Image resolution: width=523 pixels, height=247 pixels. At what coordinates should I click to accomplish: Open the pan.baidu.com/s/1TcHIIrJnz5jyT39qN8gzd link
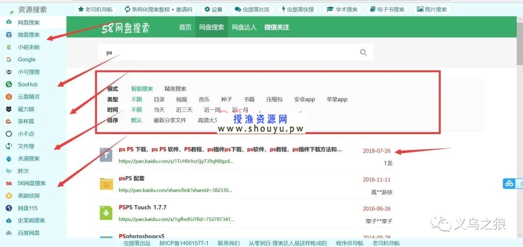(176, 161)
